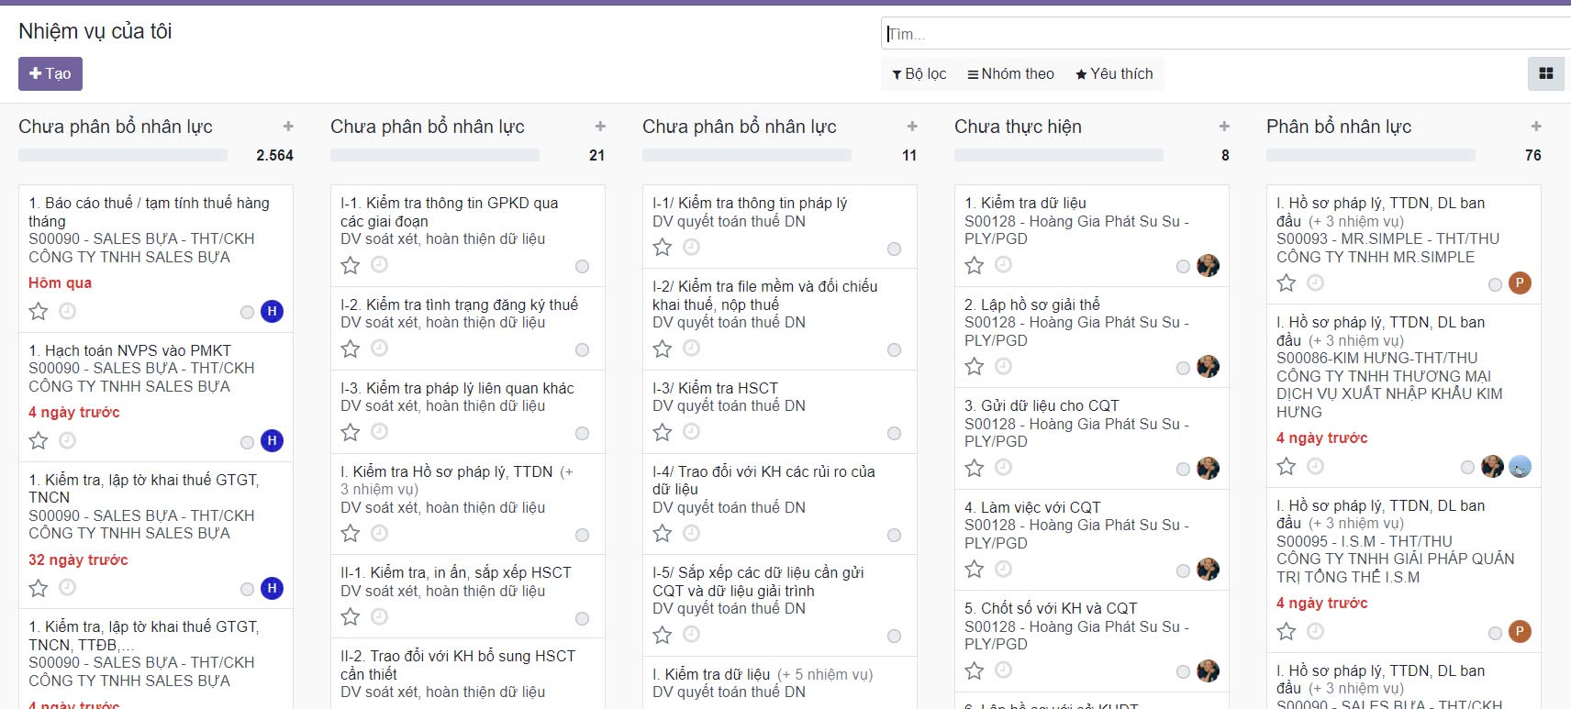Viewport: 1571px width, 709px height.
Task: Click the avatar on '1. Kiểm tra dữ liệu'
Action: [x=1208, y=266]
